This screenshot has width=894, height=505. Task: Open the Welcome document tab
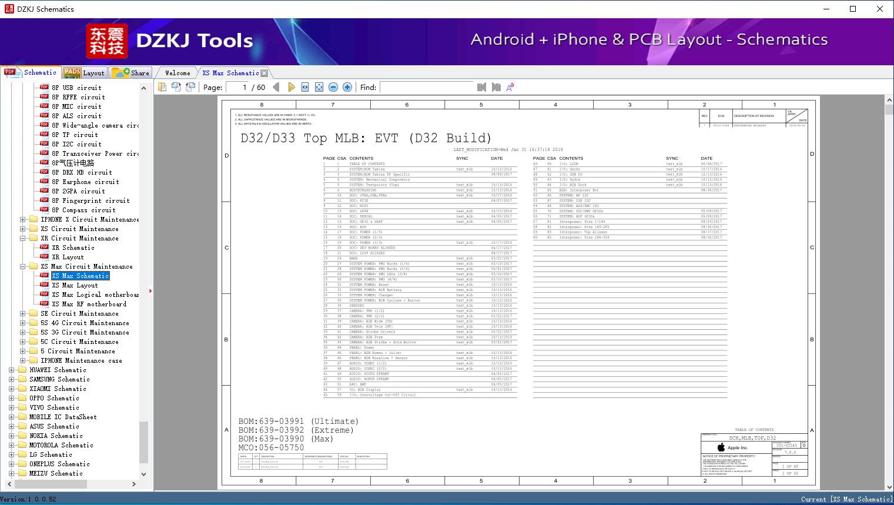[178, 73]
